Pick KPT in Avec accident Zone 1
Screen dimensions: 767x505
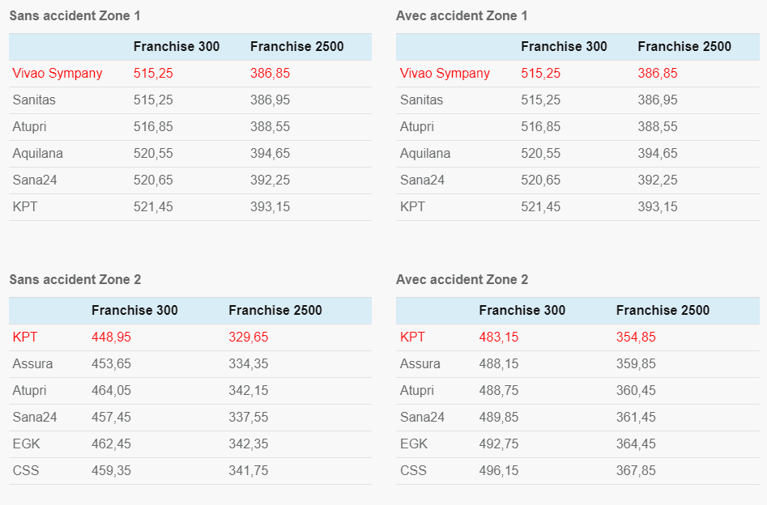coord(412,207)
